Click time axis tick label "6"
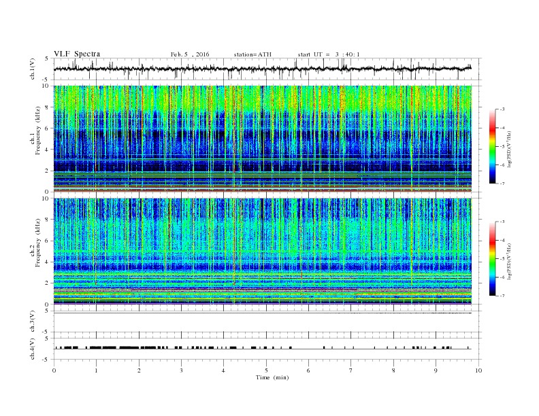Viewport: 539px width, 416px height. (308, 370)
